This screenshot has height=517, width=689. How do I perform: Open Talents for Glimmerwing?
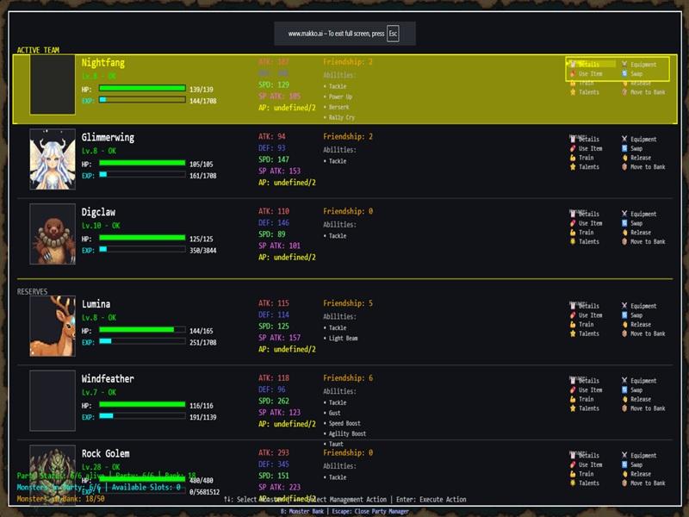588,167
